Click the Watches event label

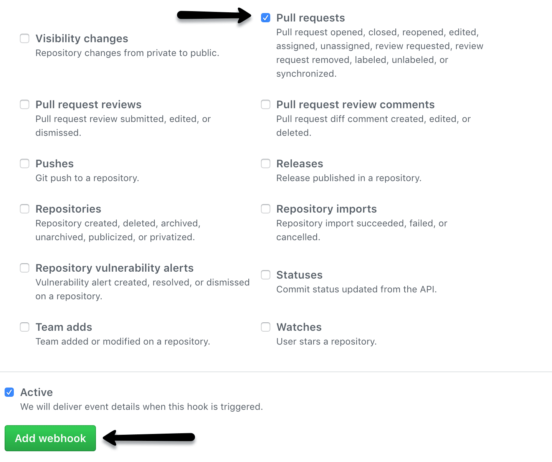[299, 327]
